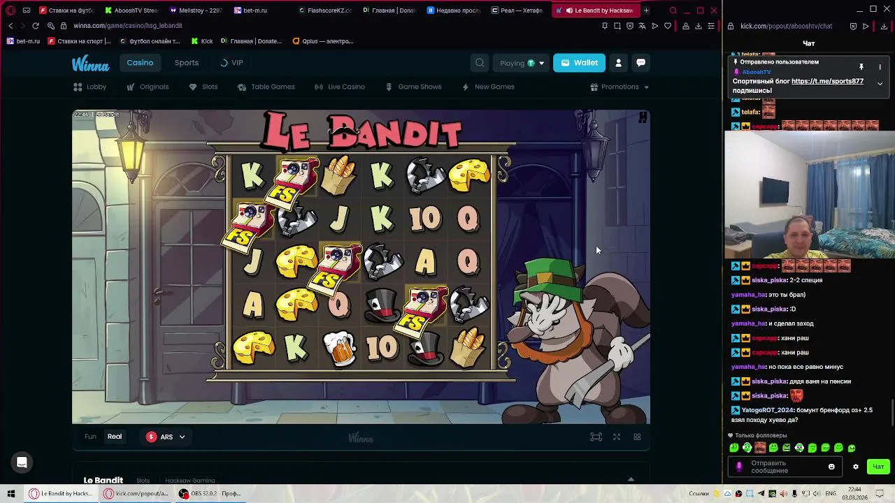895x503 pixels.
Task: Click the streamer webcam video
Action: (x=810, y=196)
